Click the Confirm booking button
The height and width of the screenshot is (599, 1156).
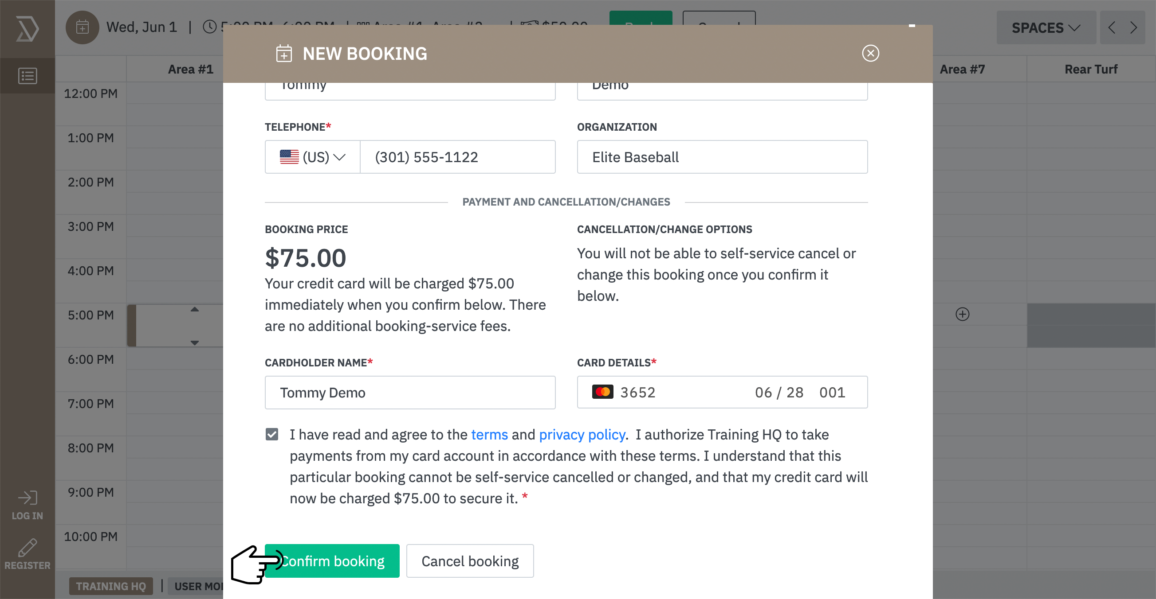coord(332,561)
